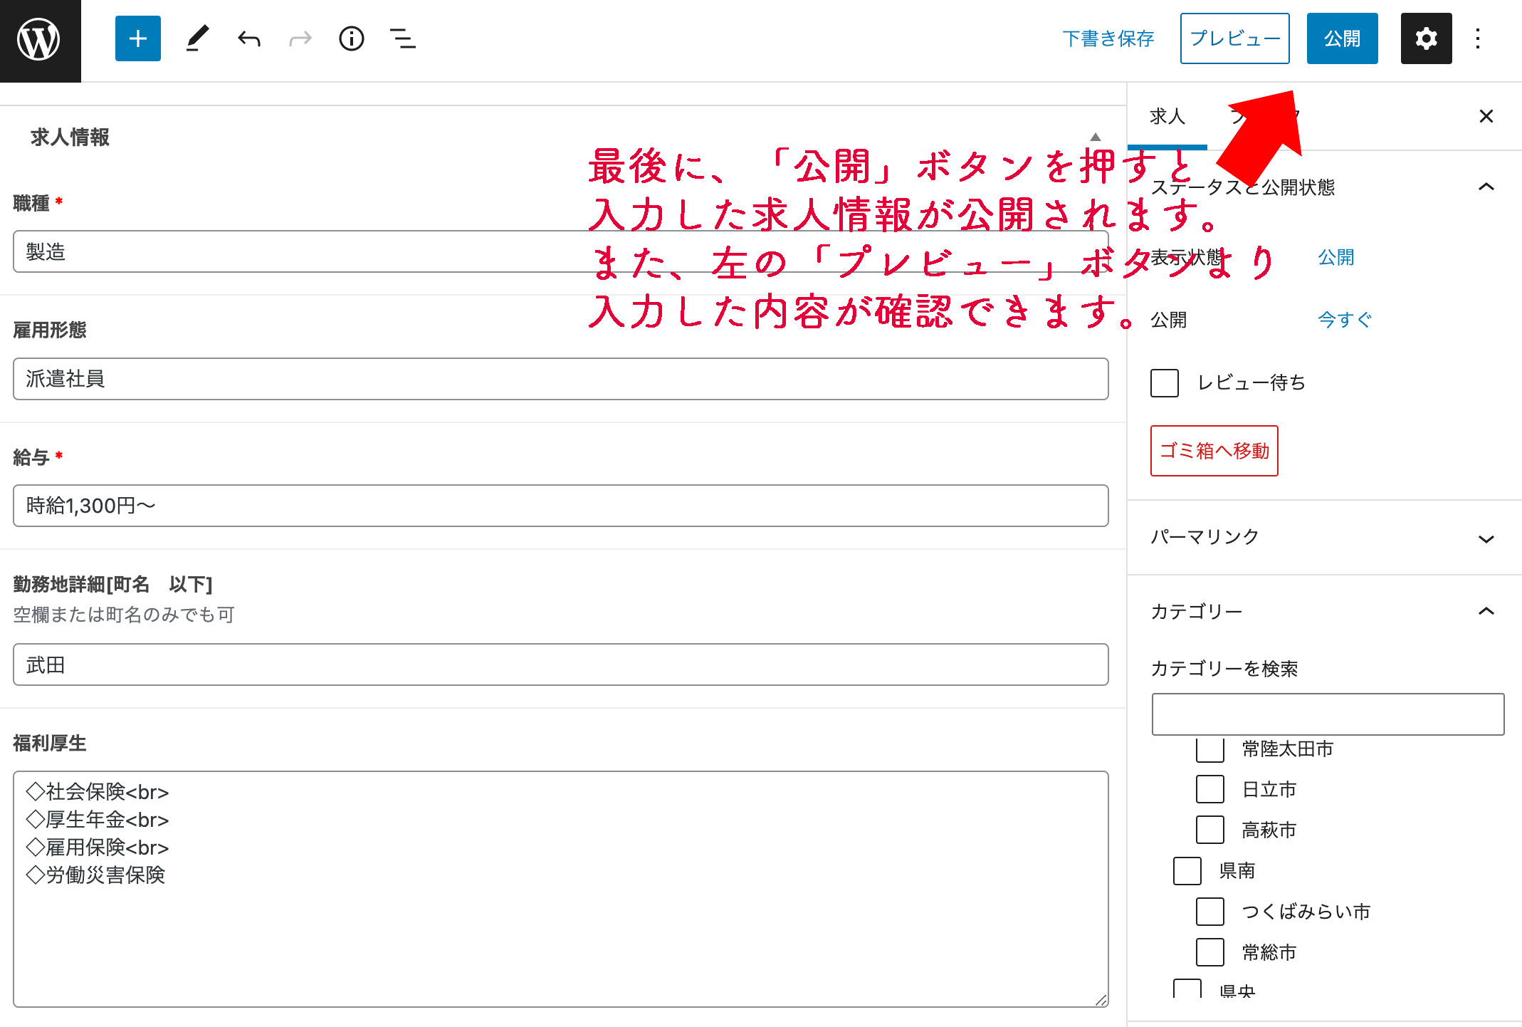1522x1027 pixels.
Task: Toggle the settings gear icon
Action: 1425,38
